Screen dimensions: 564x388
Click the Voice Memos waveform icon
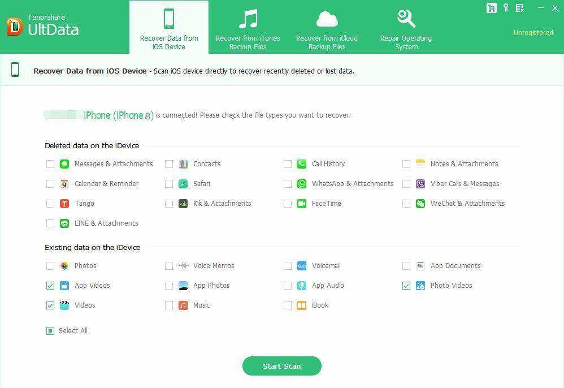click(x=183, y=266)
